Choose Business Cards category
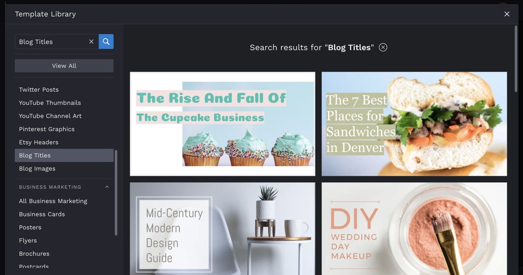 42,214
